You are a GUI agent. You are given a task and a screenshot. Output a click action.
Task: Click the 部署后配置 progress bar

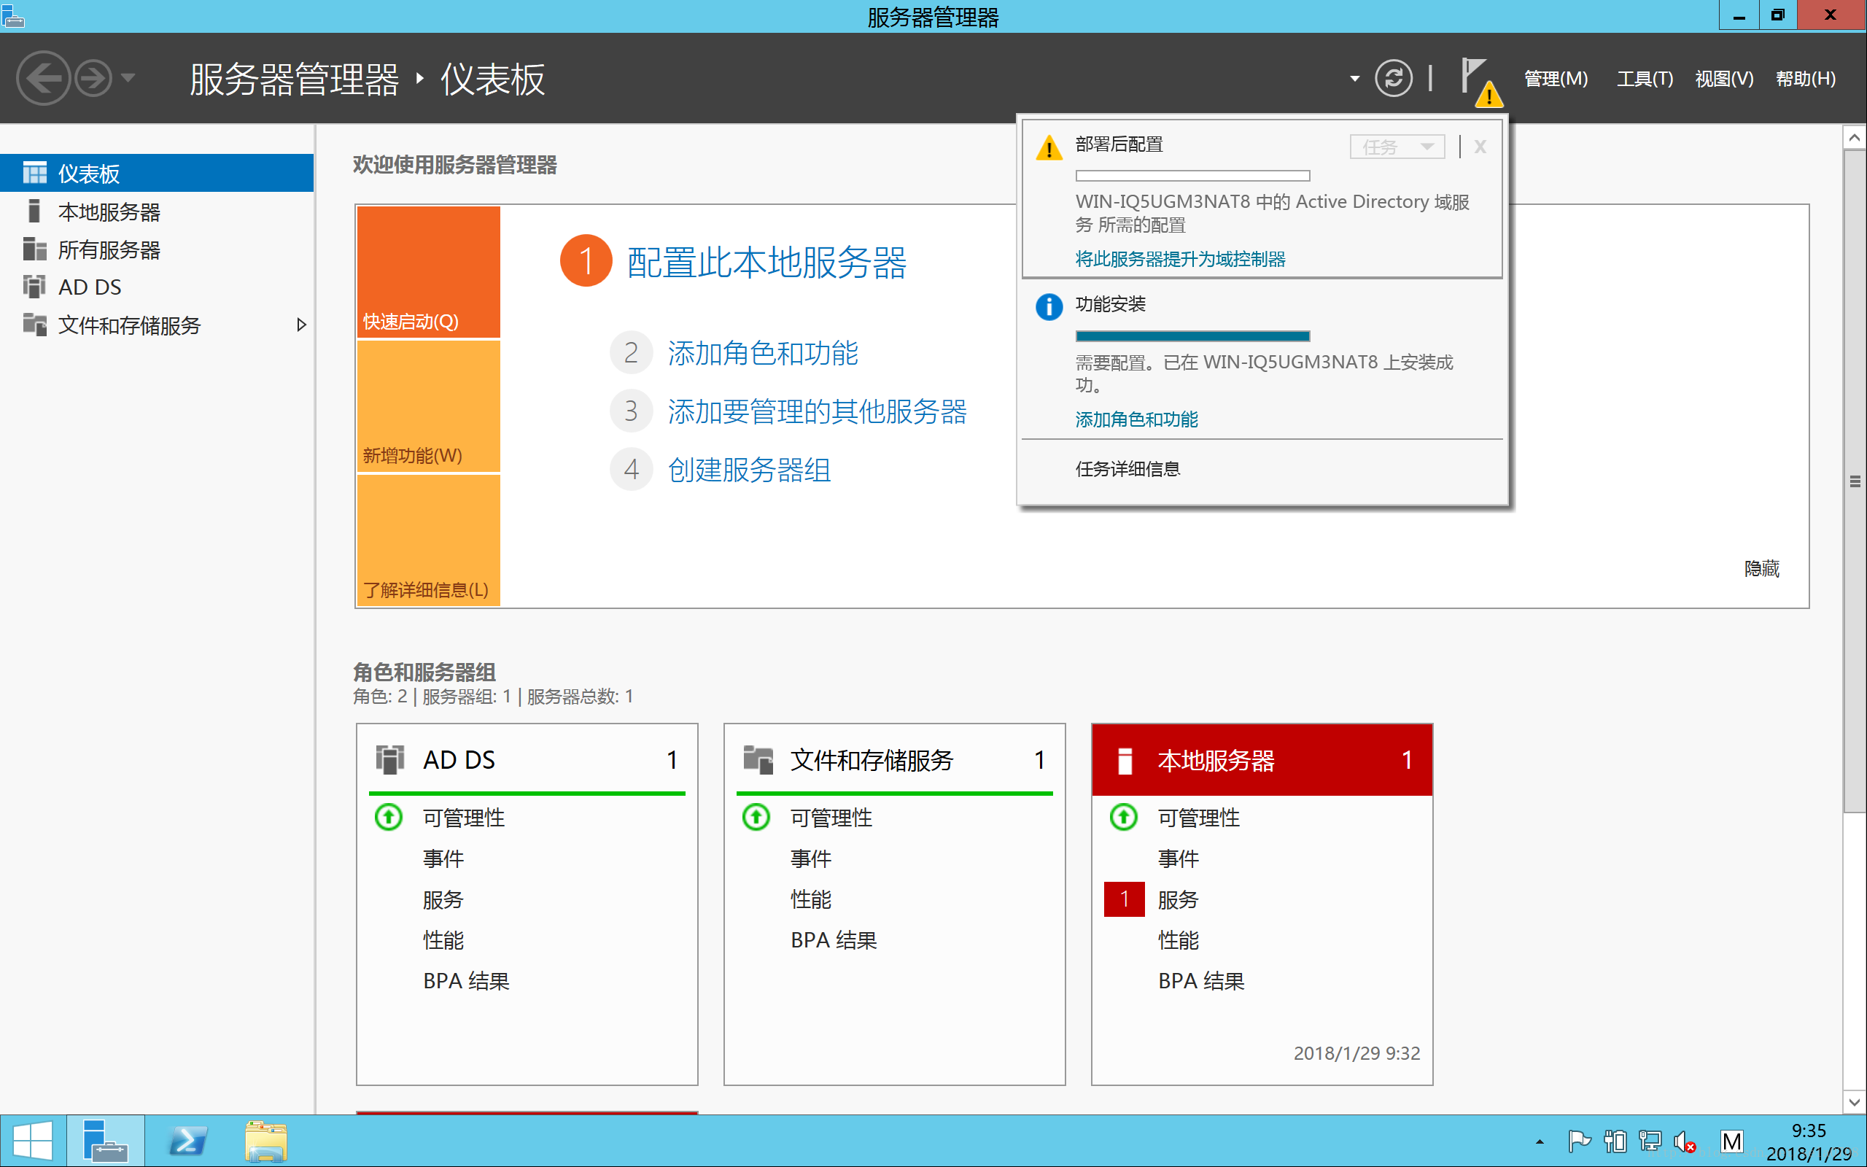click(x=1192, y=176)
